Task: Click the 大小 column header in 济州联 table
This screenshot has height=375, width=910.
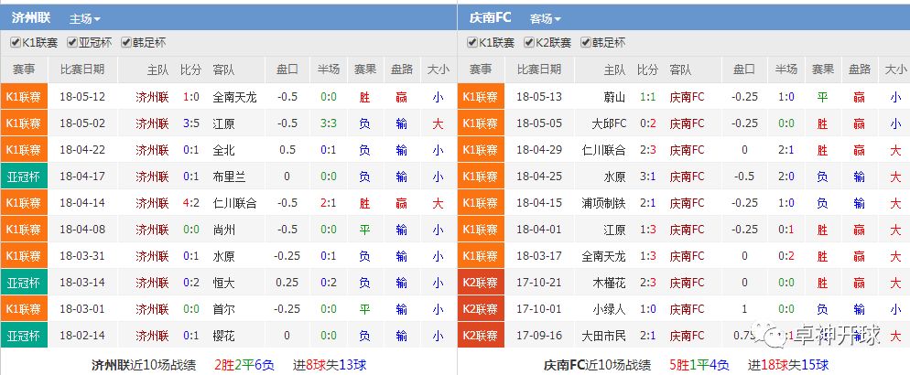Action: [439, 70]
